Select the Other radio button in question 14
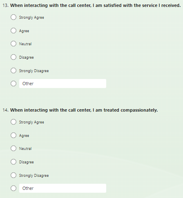 (13, 188)
